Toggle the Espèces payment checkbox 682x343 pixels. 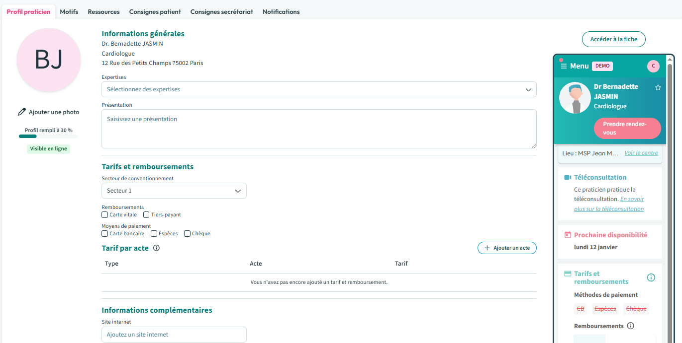154,234
